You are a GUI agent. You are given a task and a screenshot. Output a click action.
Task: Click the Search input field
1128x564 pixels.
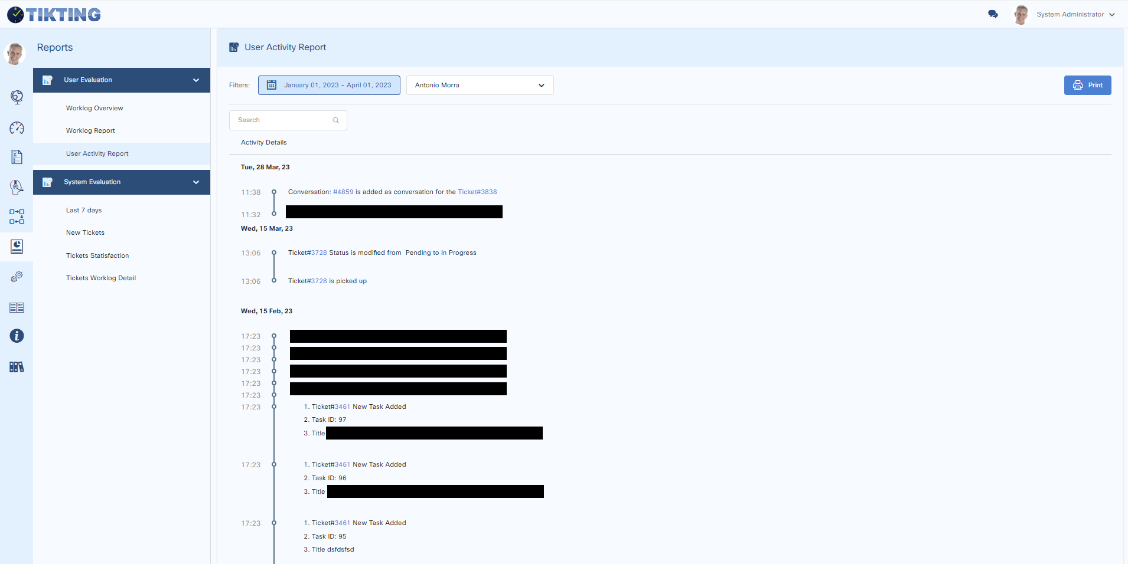coord(284,120)
